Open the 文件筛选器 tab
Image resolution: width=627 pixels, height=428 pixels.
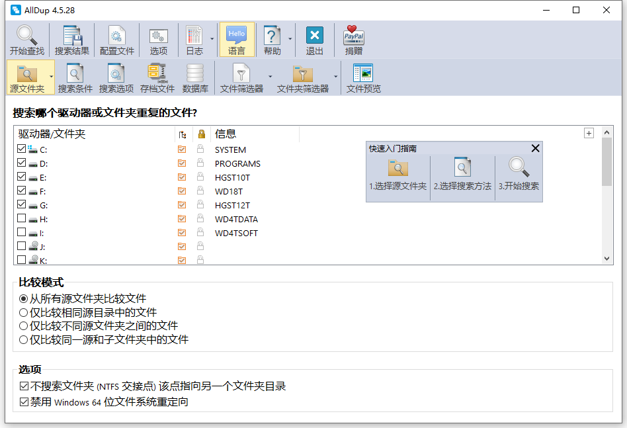point(241,77)
